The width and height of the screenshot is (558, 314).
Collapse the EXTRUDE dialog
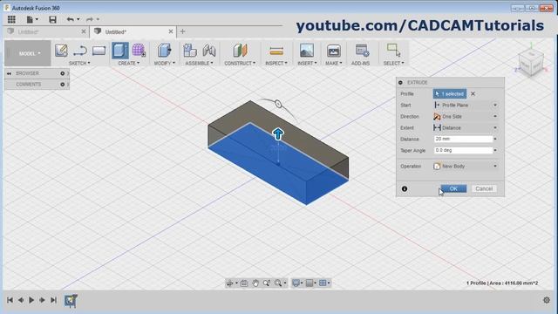pyautogui.click(x=401, y=82)
